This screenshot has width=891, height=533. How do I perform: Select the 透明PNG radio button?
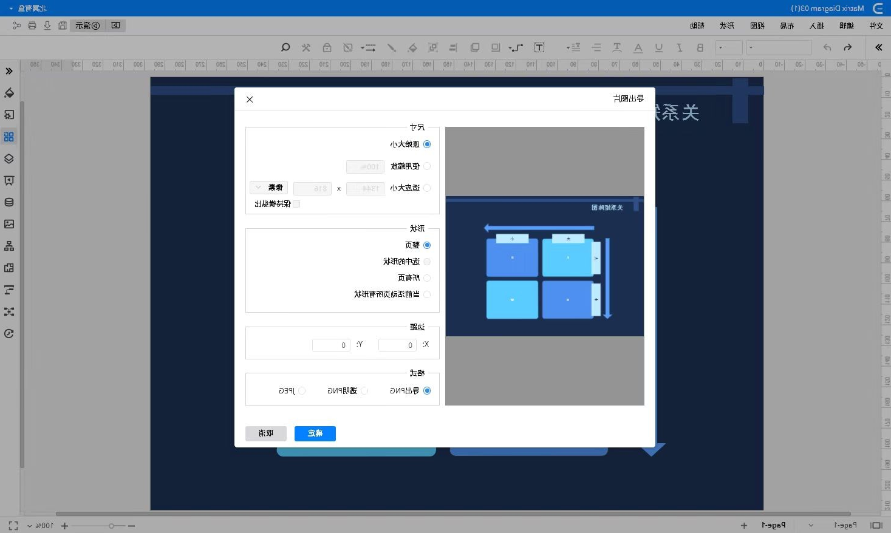click(x=364, y=391)
